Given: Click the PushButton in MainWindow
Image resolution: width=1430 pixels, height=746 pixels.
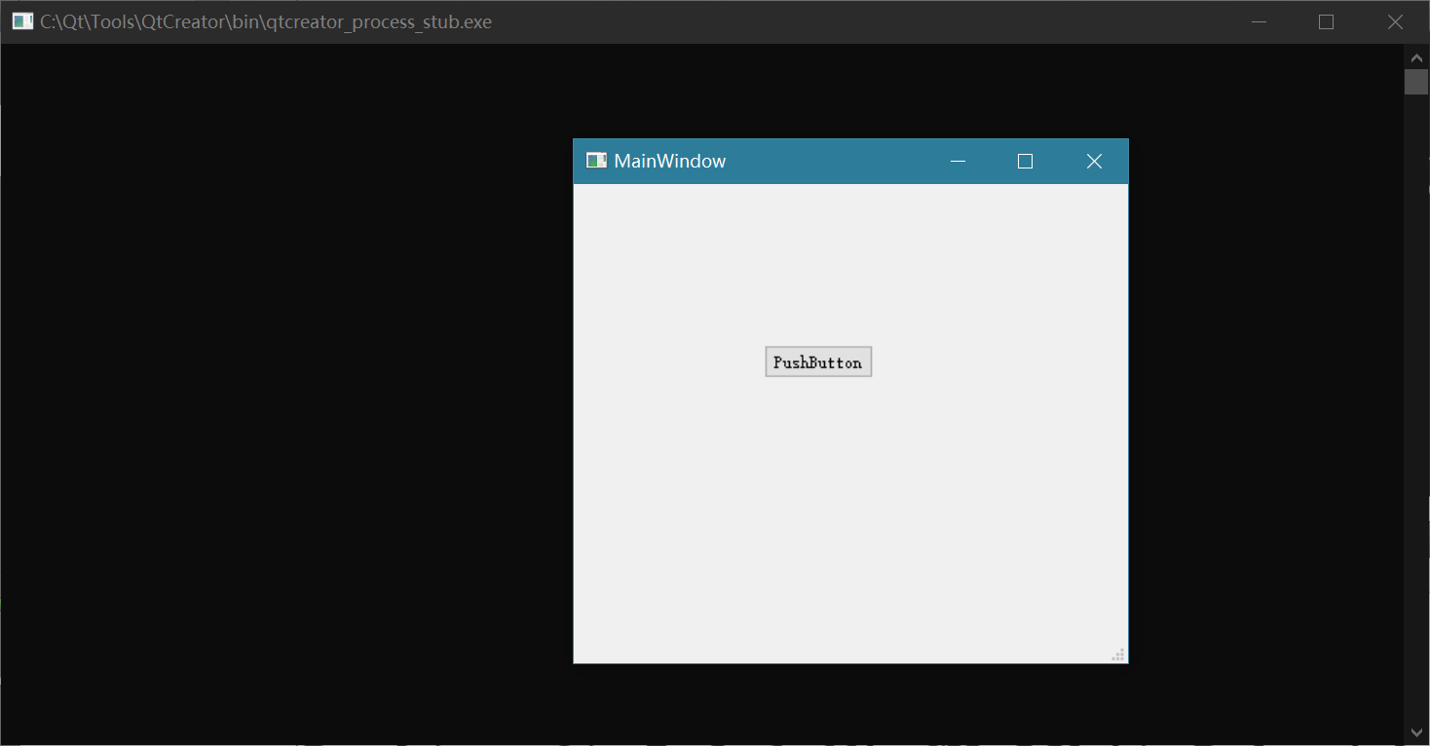Looking at the screenshot, I should tap(818, 362).
